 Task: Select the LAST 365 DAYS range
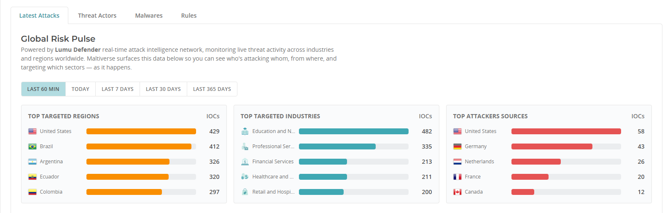pyautogui.click(x=212, y=89)
